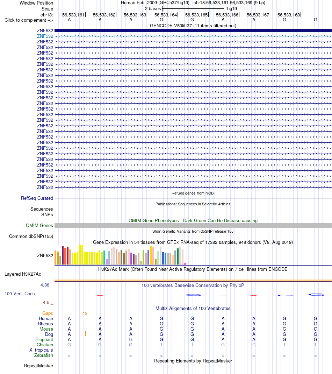Click the SNPs track label

pyautogui.click(x=47, y=215)
